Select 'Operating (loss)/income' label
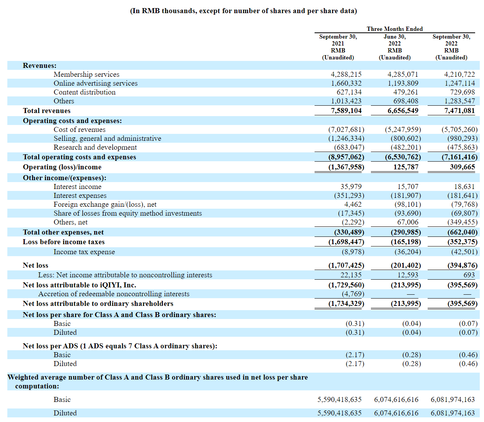This screenshot has height=422, width=484. coord(62,167)
